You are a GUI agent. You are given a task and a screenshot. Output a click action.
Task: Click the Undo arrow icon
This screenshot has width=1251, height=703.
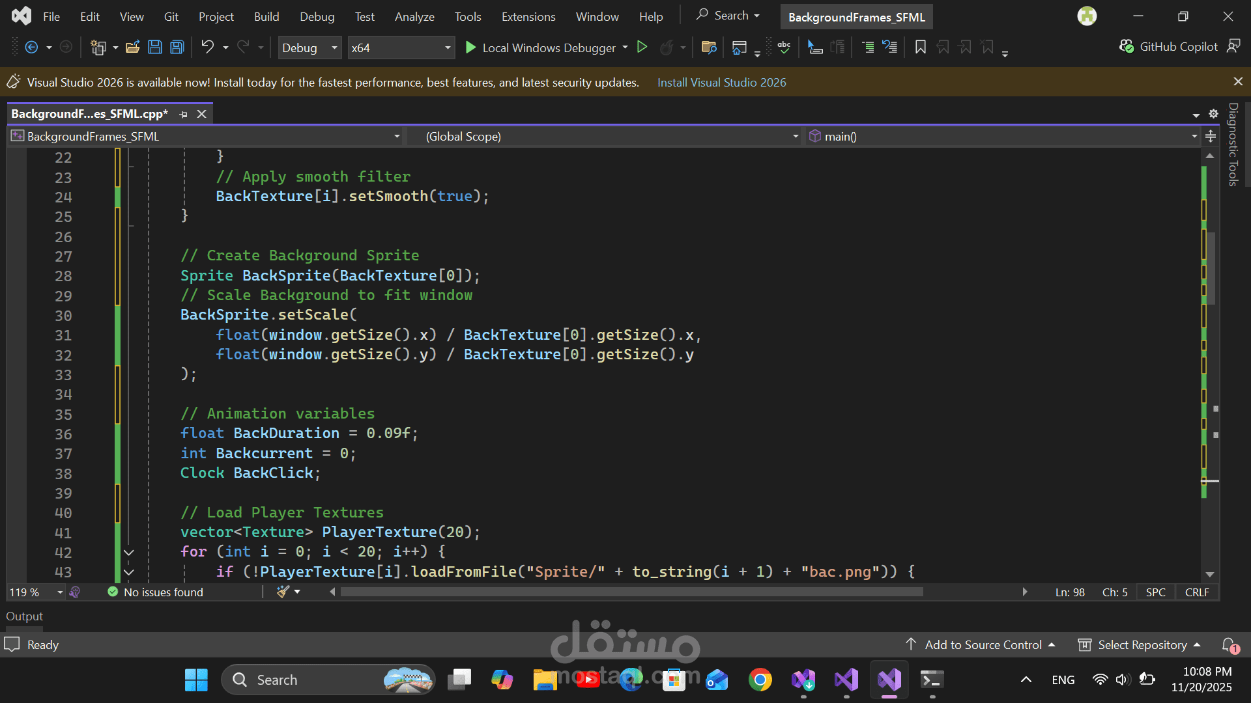207,47
